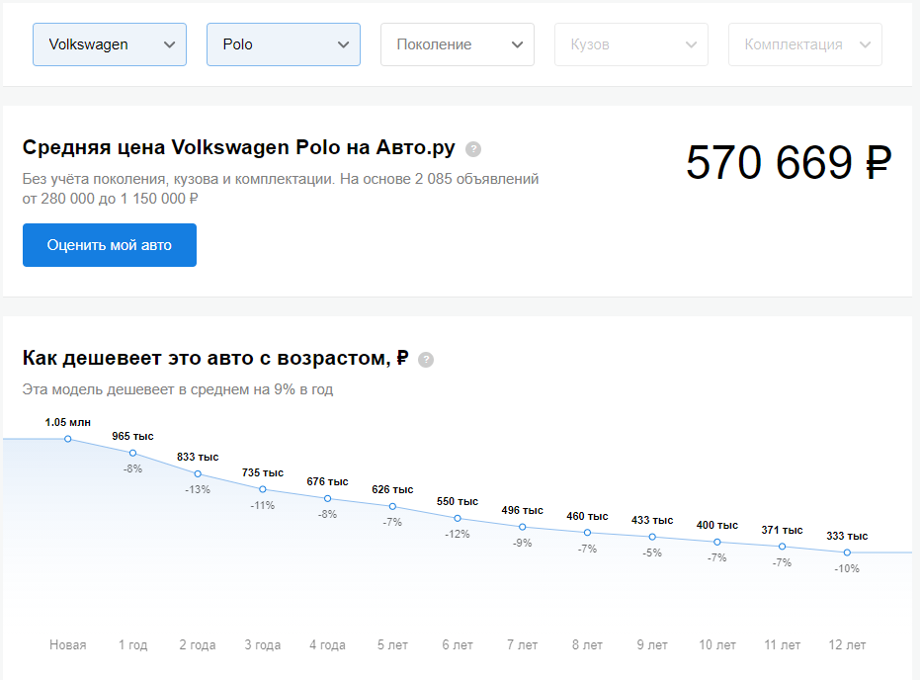Click the 7 лет axis label
Viewport: 920px width, 680px height.
[522, 644]
